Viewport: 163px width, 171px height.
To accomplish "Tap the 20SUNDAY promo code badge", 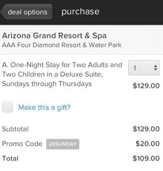I will [63, 144].
